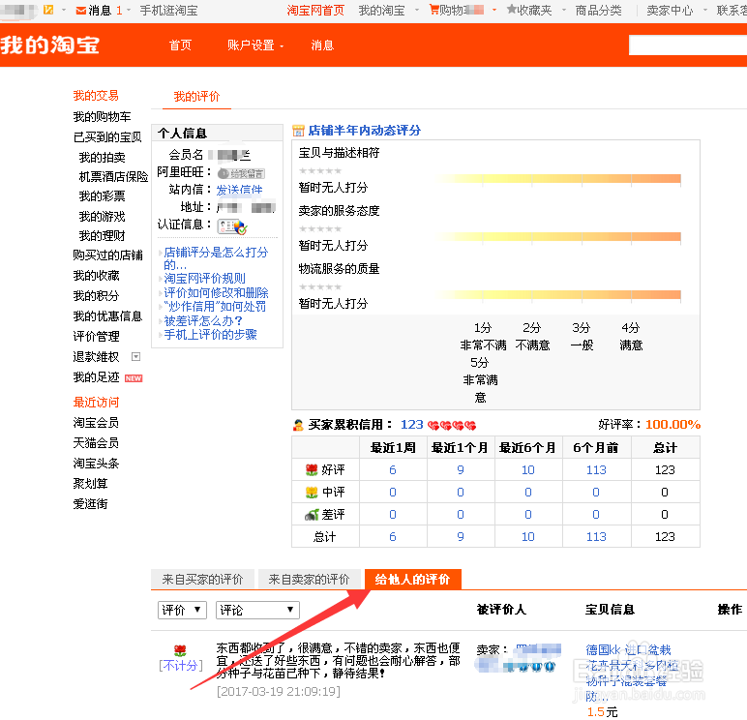Click the calendar icon next to 店铺半年内动态评分
The image size is (747, 720).
pyautogui.click(x=298, y=131)
